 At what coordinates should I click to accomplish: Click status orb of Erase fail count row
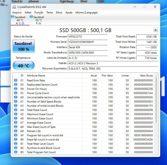coord(16,139)
